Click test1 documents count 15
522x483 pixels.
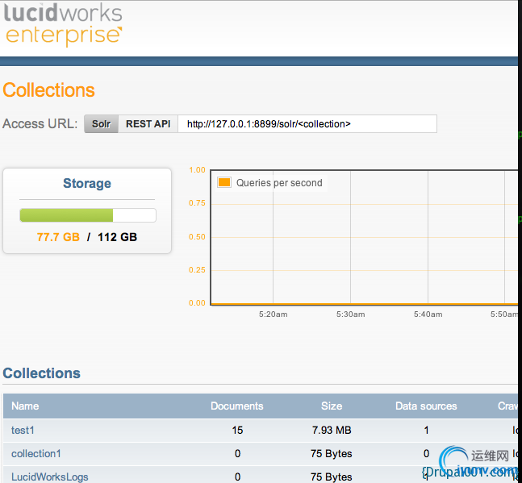237,430
